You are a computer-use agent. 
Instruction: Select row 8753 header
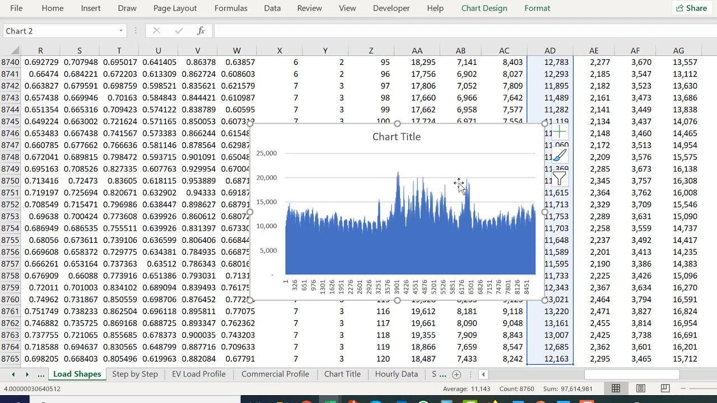click(x=10, y=217)
